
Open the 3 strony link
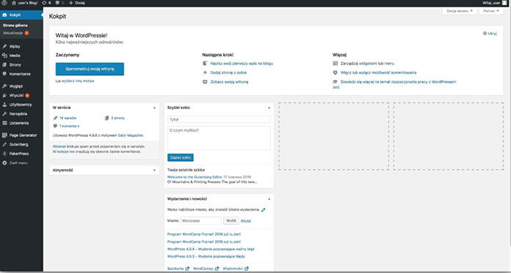pos(117,118)
